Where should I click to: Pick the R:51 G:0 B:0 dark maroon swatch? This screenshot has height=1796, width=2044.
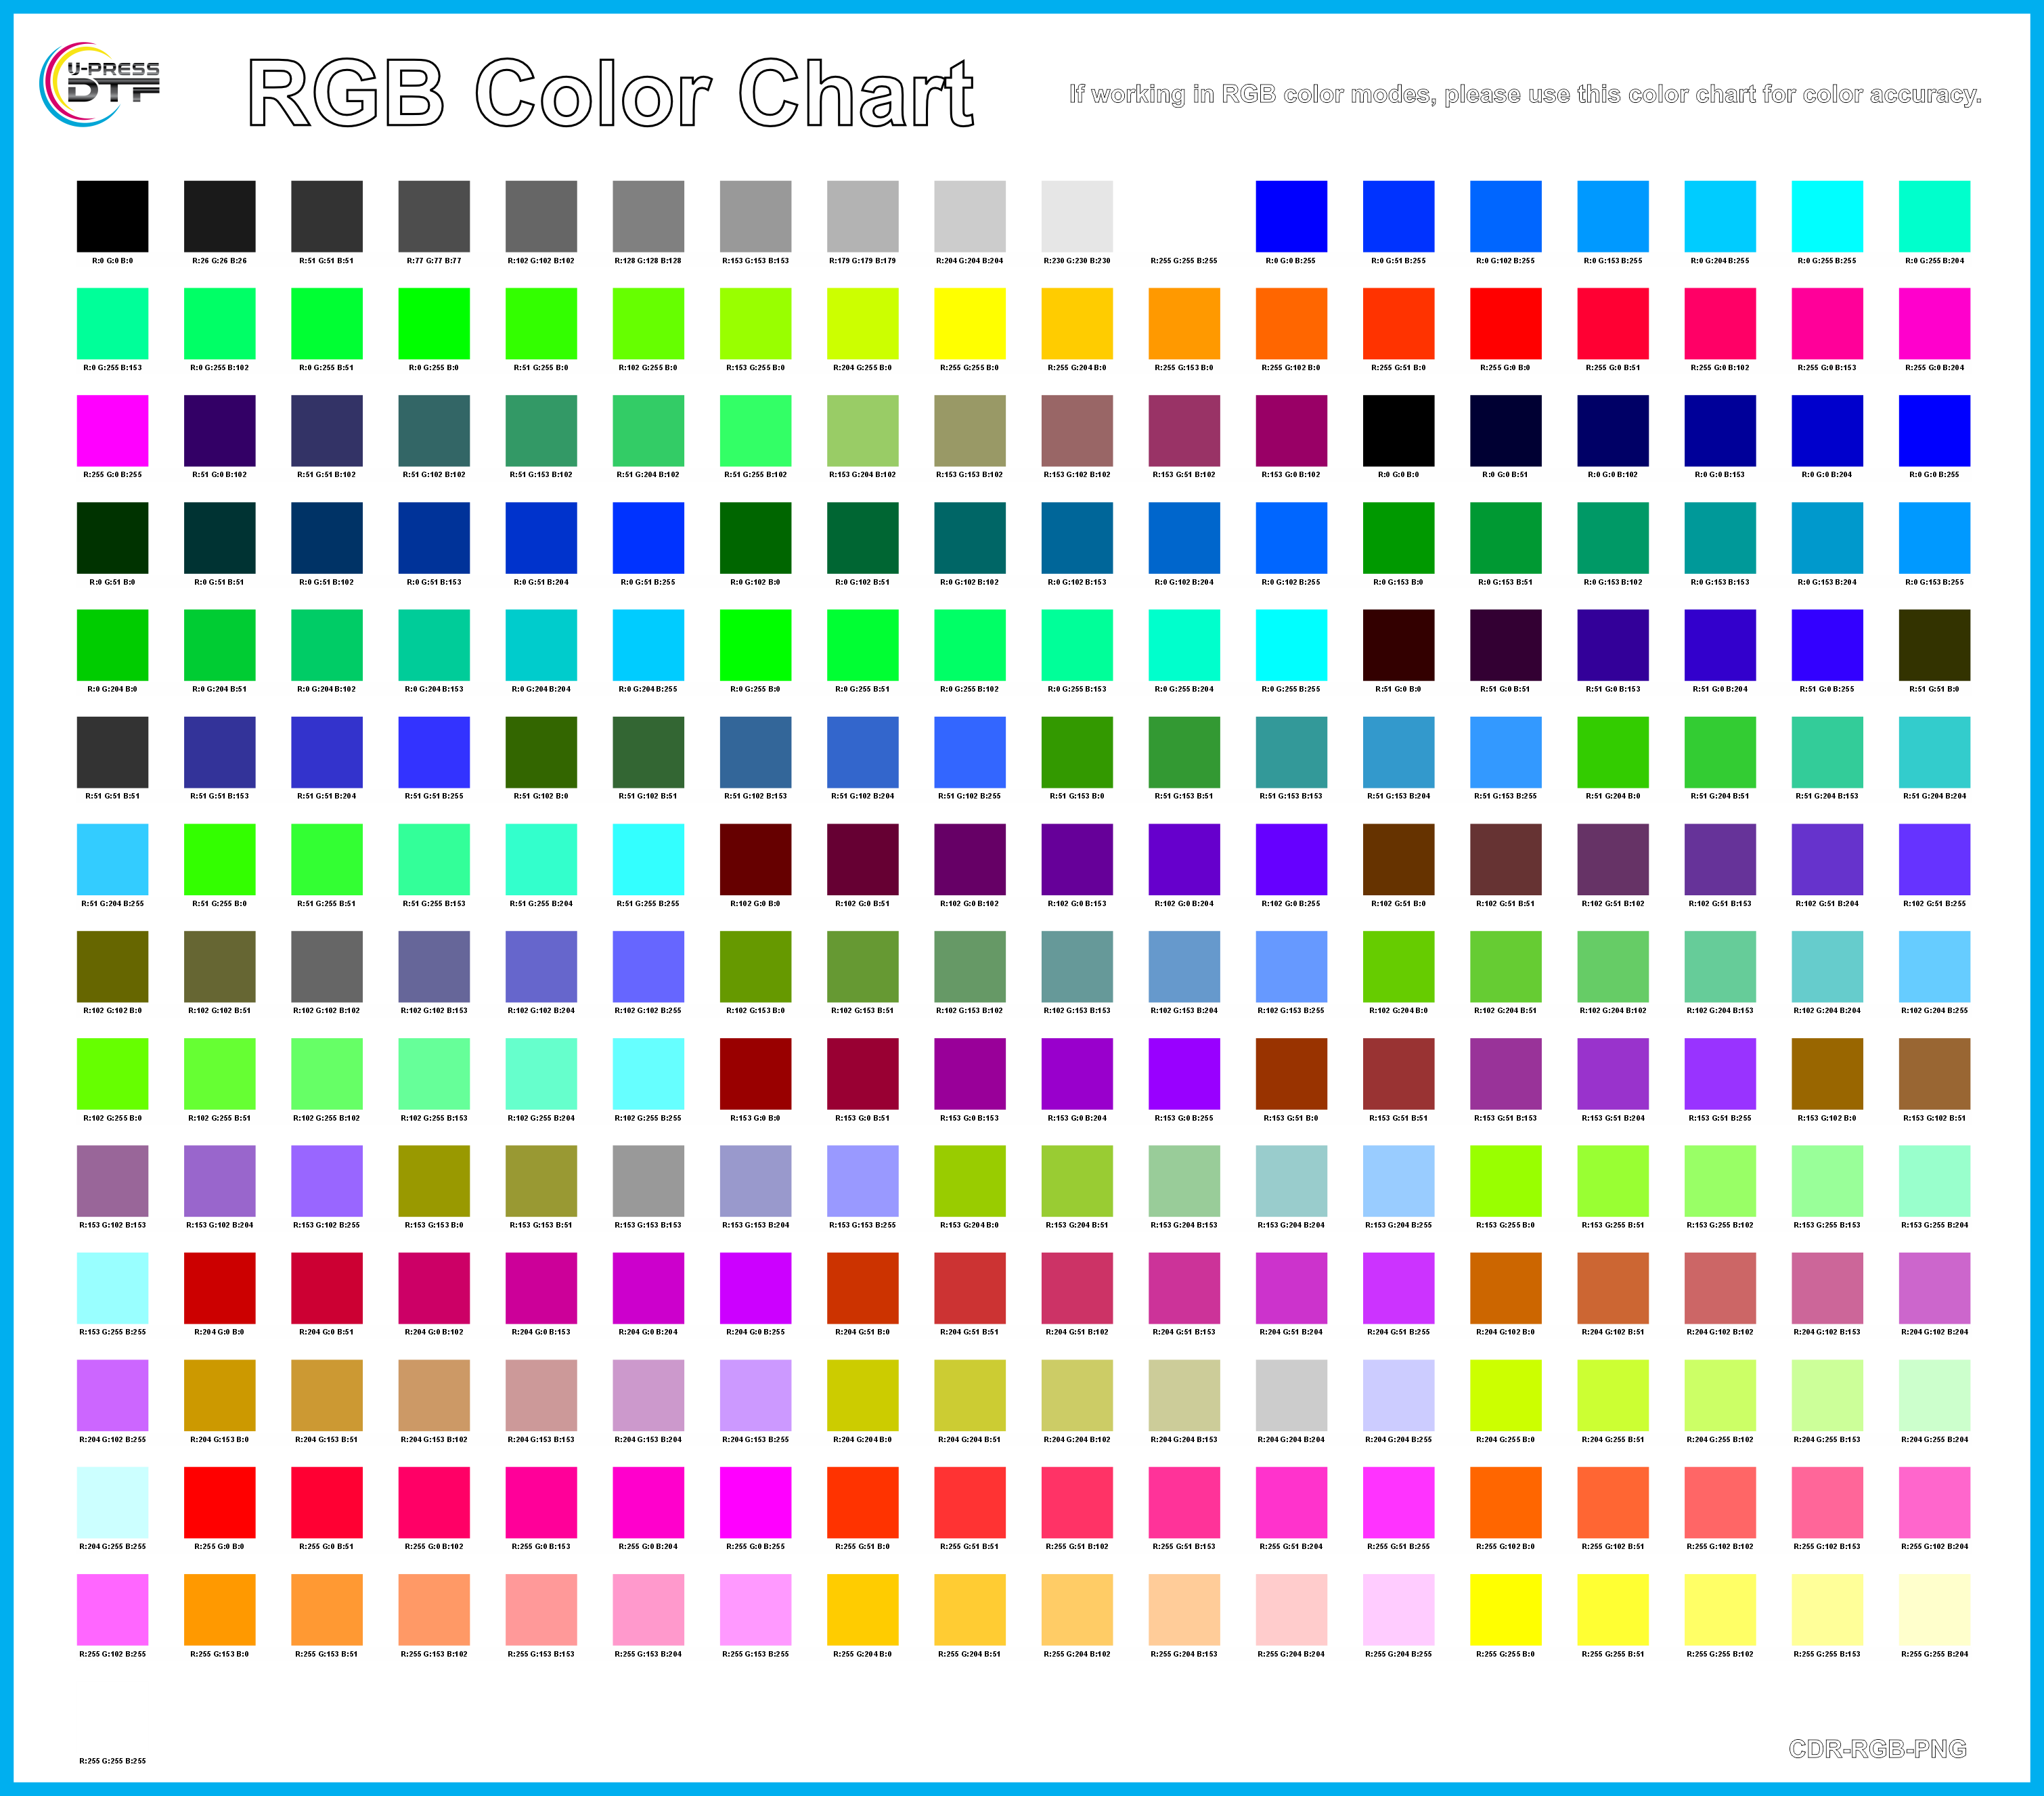1399,645
